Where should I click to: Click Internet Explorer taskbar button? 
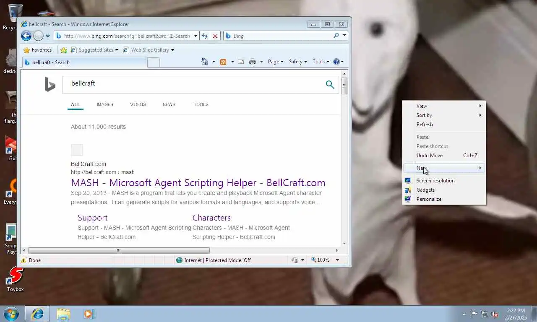[37, 314]
